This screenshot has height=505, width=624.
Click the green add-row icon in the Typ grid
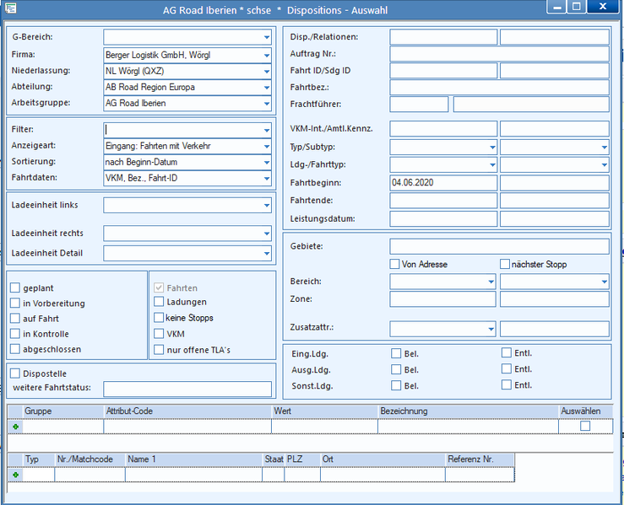pyautogui.click(x=16, y=475)
